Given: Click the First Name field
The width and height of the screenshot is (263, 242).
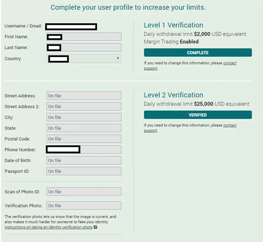Looking at the screenshot, I should point(84,37).
